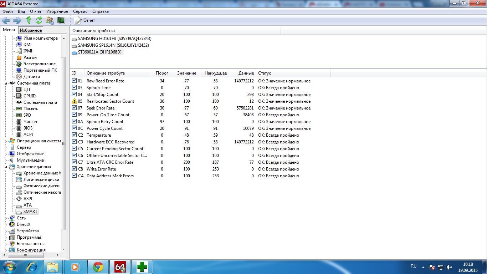
Task: Toggle the Power-On Time Count checkbox
Action: [x=74, y=115]
